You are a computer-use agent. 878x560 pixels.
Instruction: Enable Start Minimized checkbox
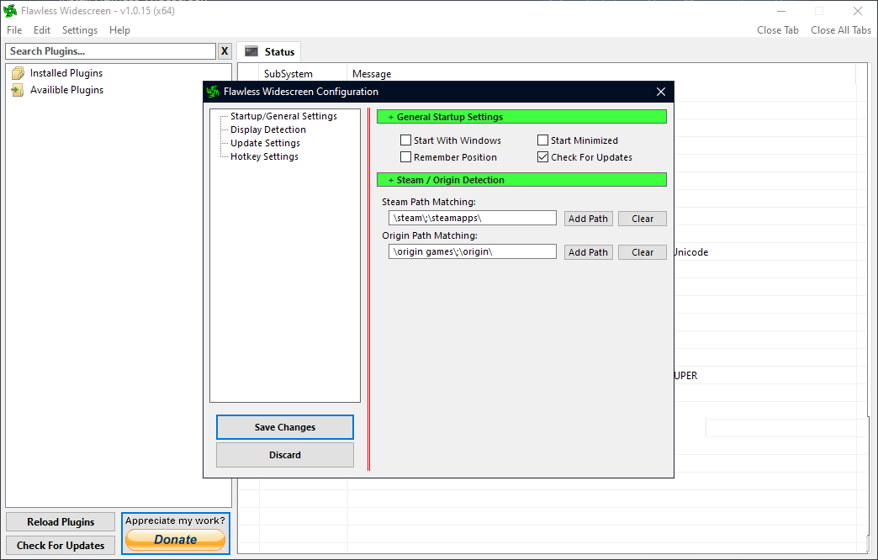click(542, 140)
